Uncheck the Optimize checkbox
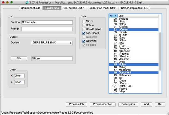Screen dimensions: 169x115 [84, 41]
